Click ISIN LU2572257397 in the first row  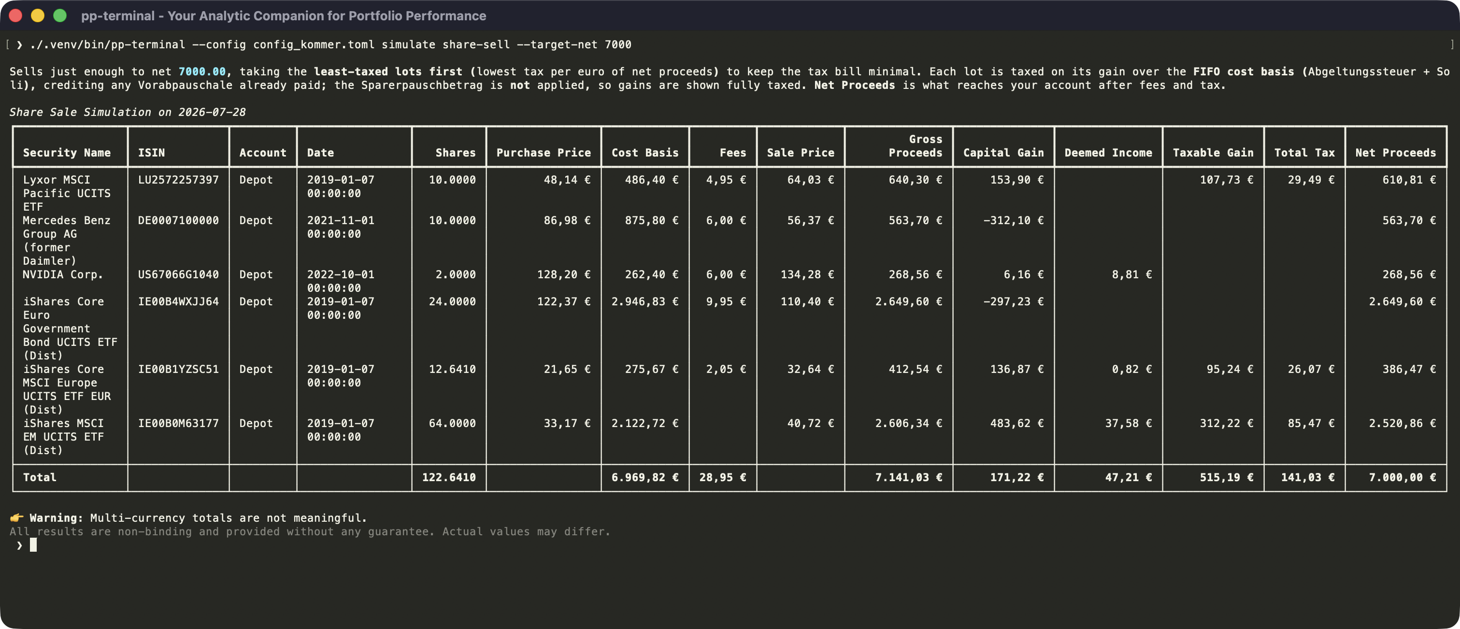click(x=178, y=180)
